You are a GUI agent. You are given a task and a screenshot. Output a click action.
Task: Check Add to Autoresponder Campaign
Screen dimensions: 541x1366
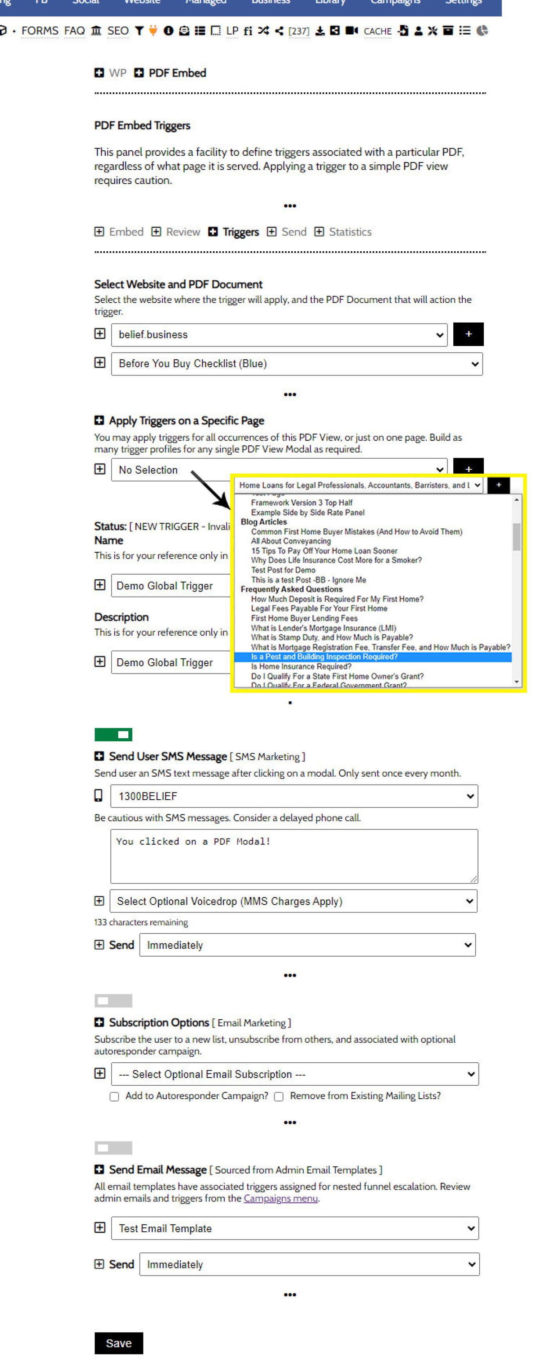click(x=115, y=1097)
